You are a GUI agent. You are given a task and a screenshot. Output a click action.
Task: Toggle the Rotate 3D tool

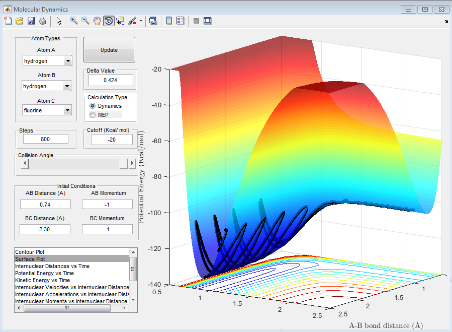109,21
